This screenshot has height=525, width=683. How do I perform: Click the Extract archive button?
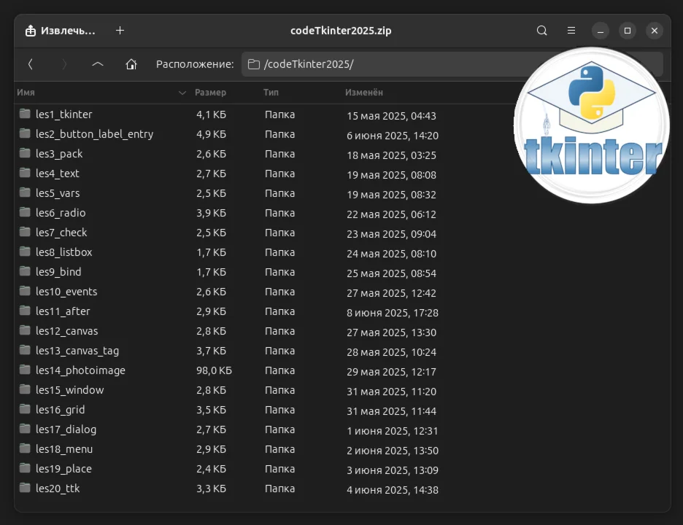61,31
